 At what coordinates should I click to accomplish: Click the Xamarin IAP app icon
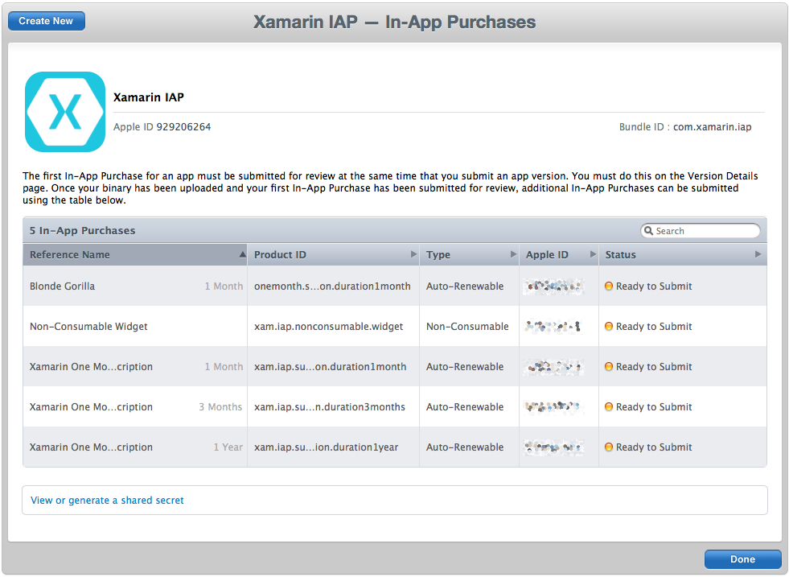(65, 112)
